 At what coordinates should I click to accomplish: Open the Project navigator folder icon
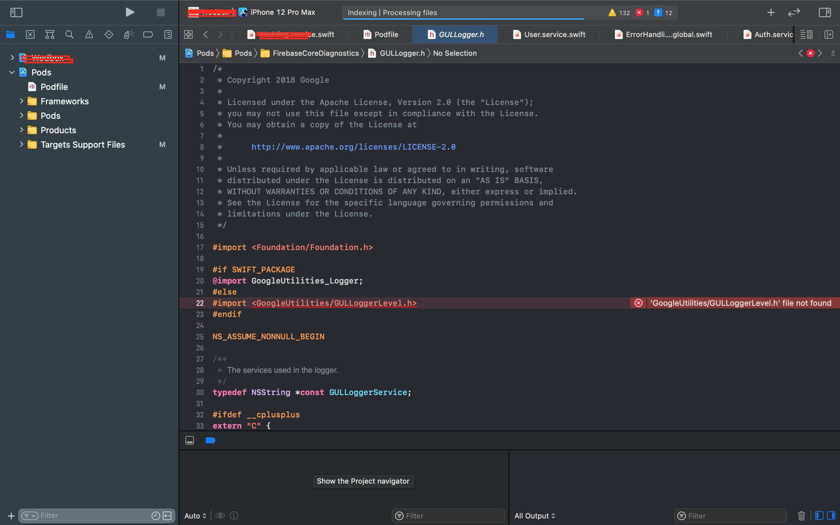tap(10, 34)
